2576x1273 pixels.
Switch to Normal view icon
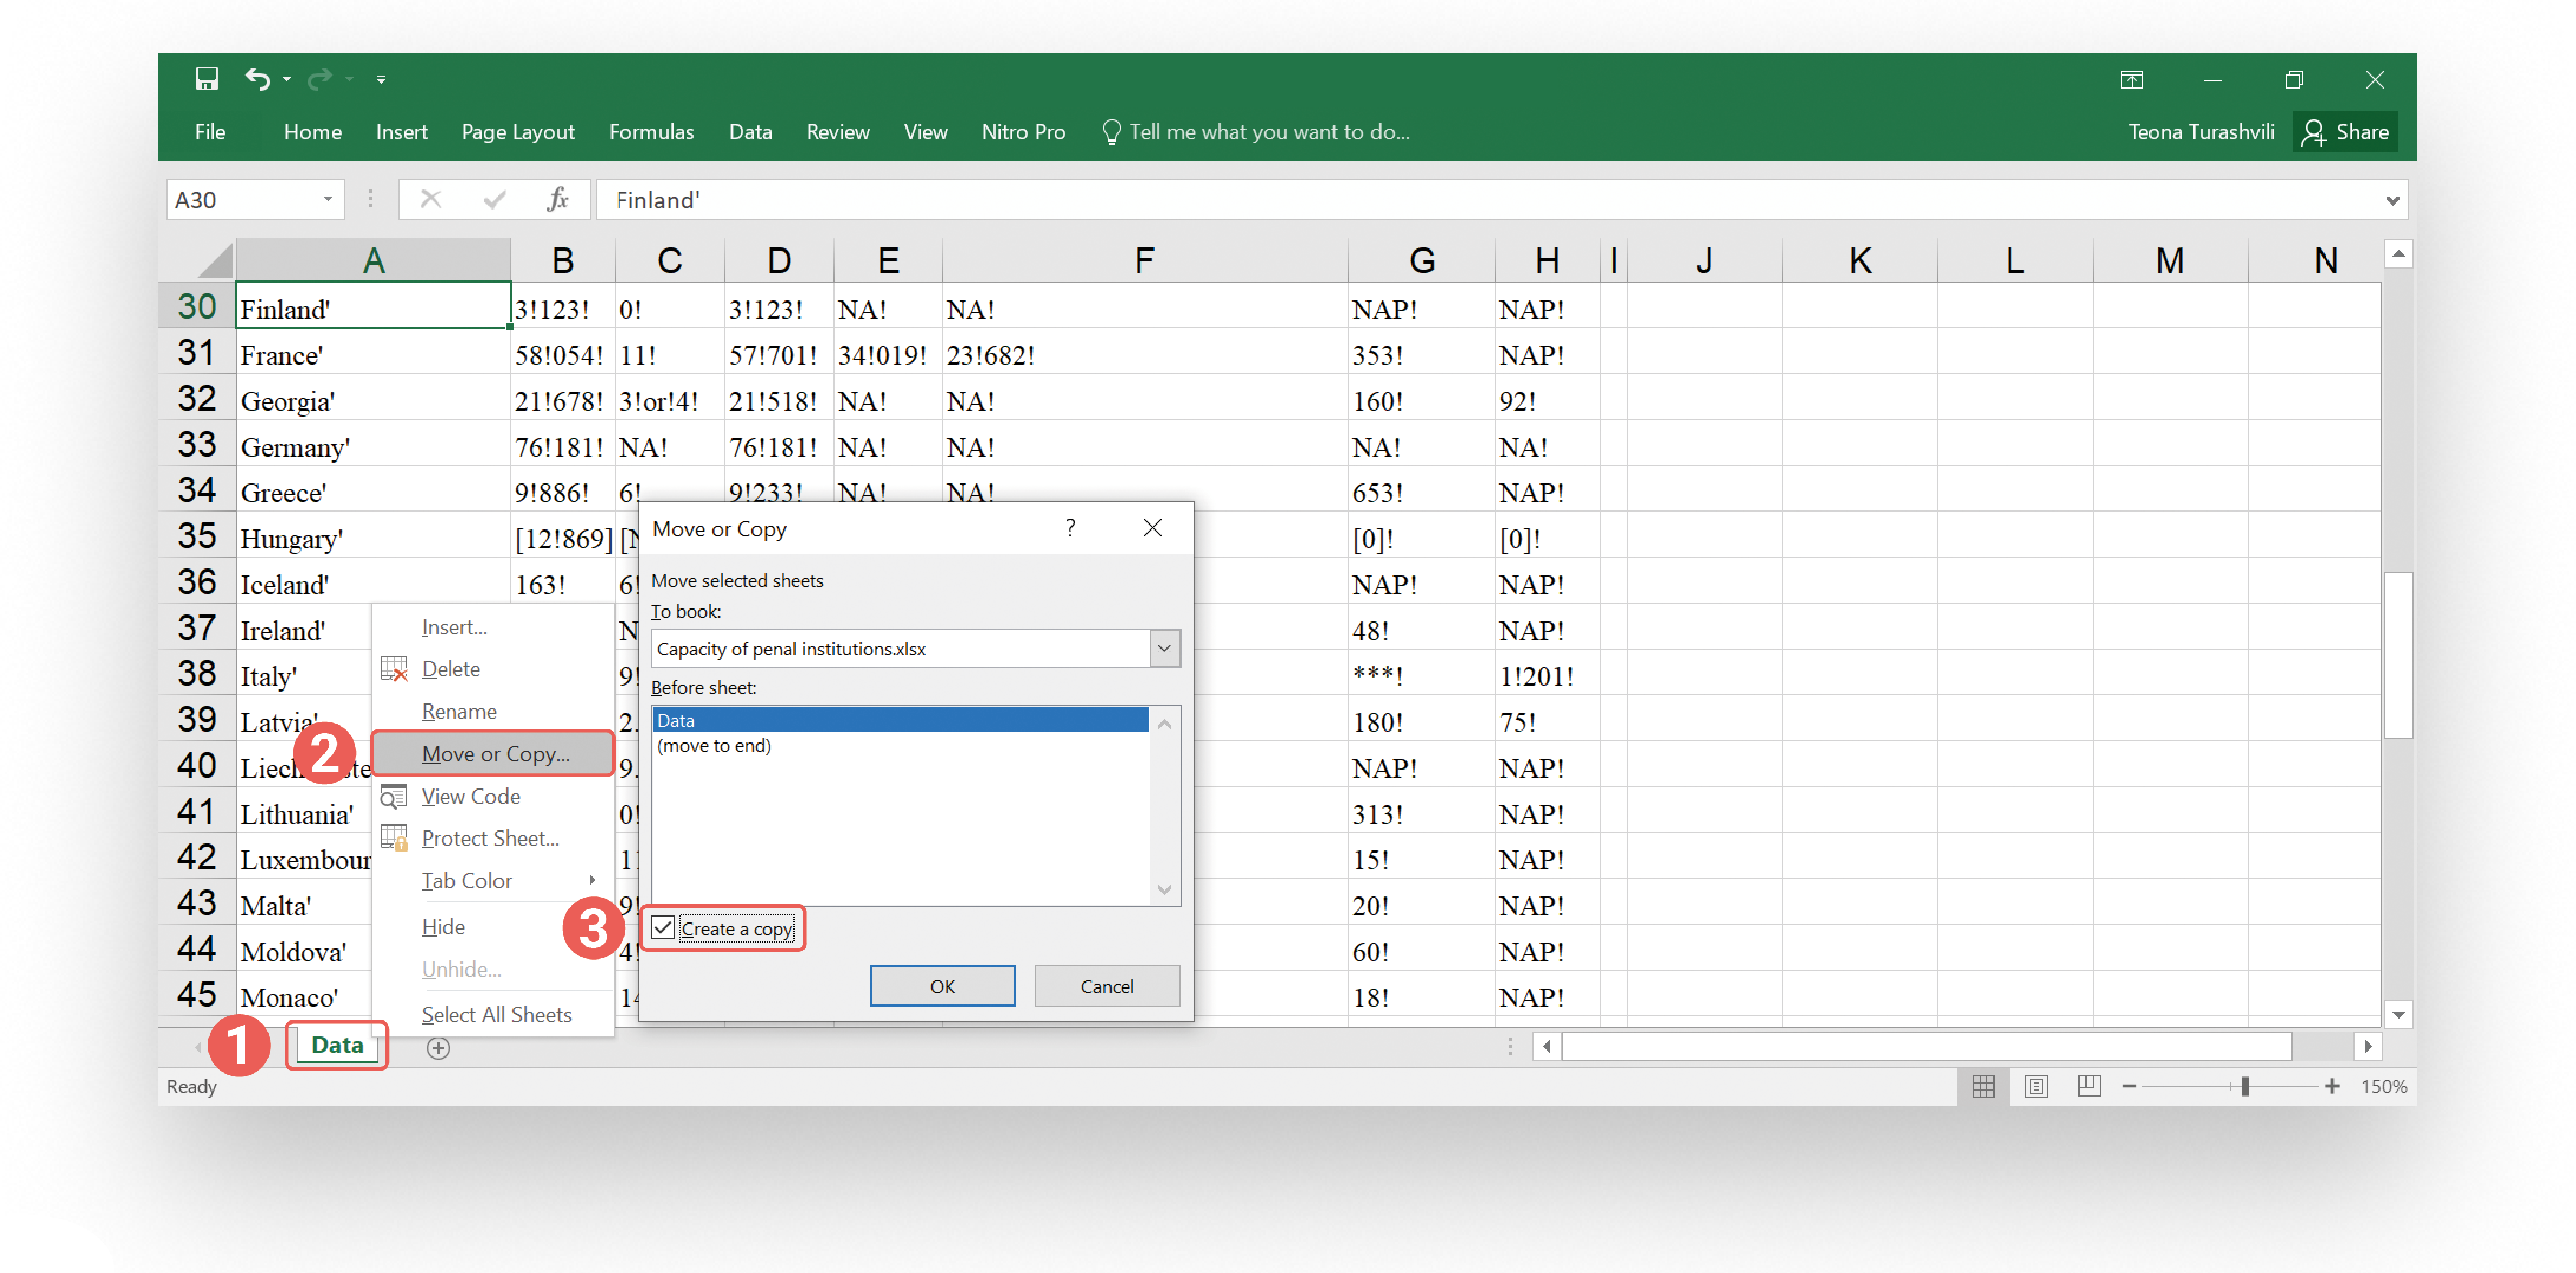[x=1983, y=1086]
